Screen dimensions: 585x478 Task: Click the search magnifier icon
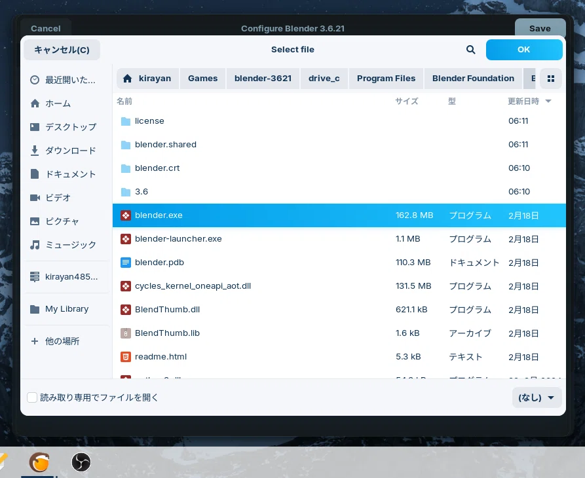pyautogui.click(x=470, y=50)
